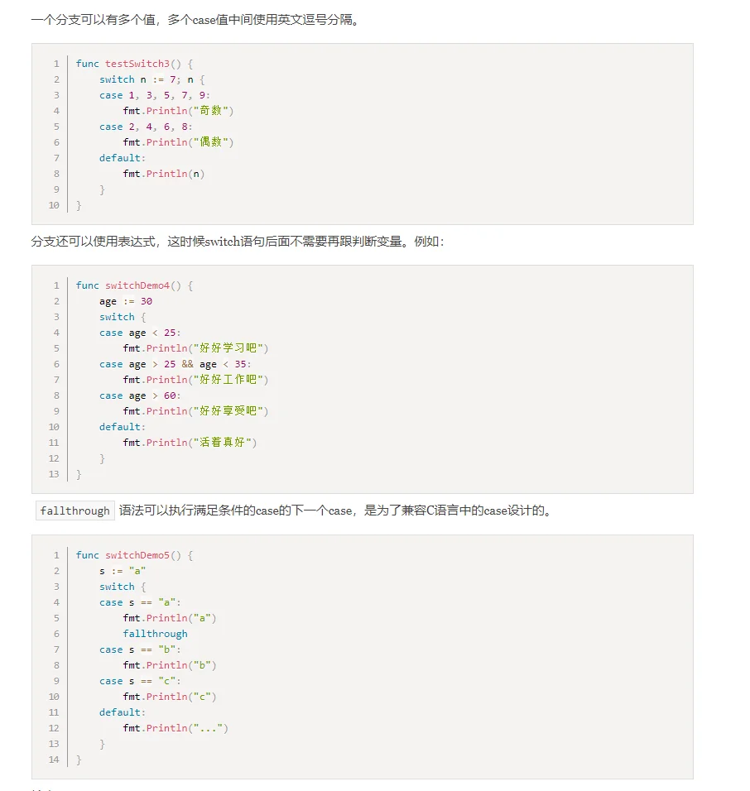Click the Println "偶数" statement
The image size is (750, 791).
click(x=178, y=141)
